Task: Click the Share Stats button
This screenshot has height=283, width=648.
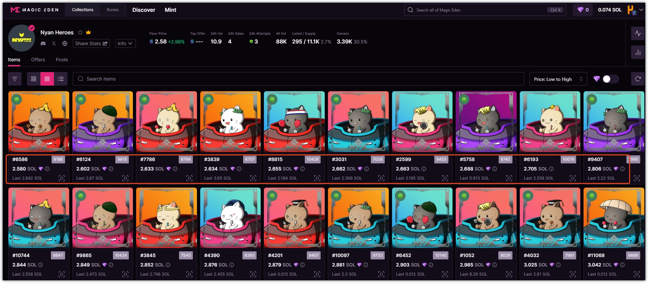Action: (91, 43)
